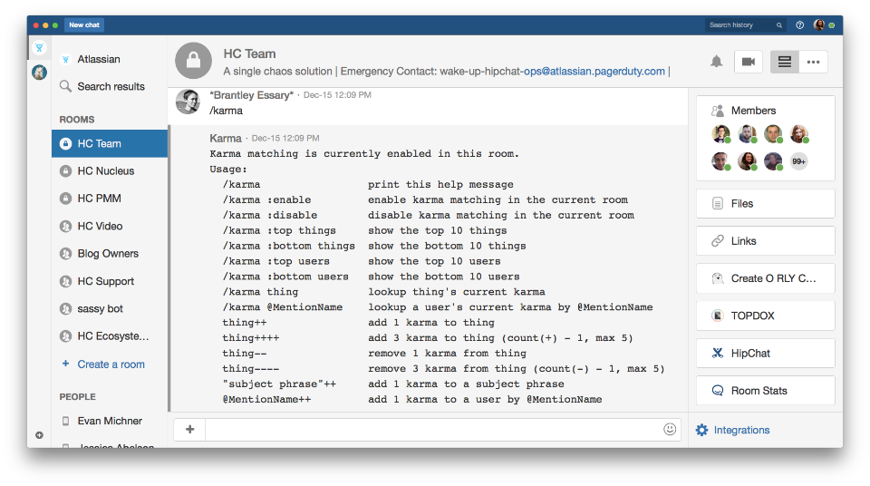Click the add icon at bottom of left rail

39,435
